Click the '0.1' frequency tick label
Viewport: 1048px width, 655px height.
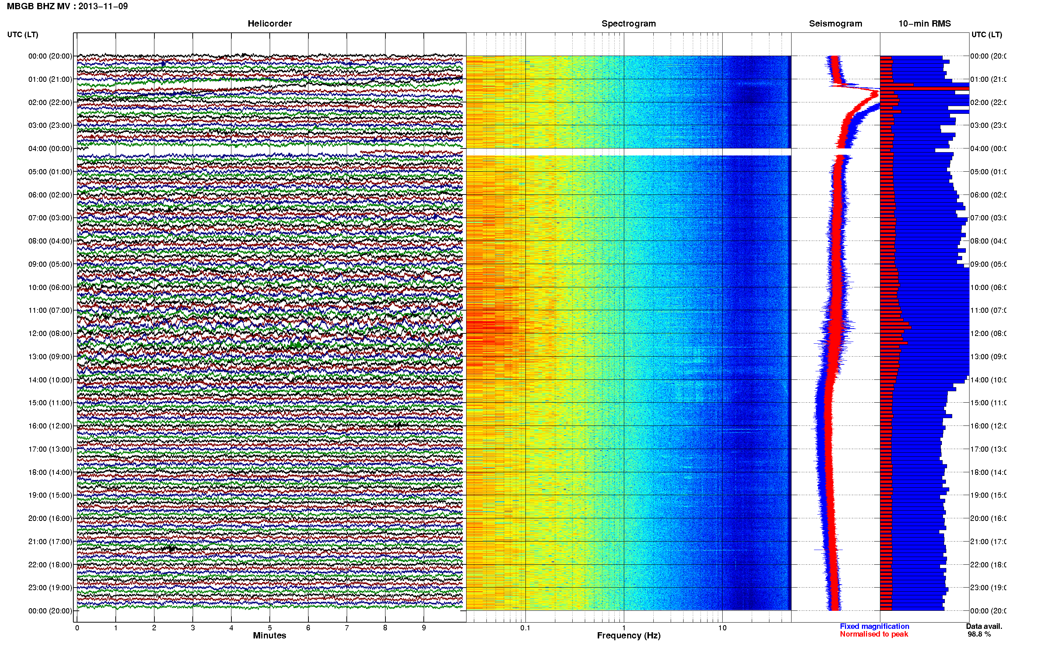pyautogui.click(x=525, y=628)
